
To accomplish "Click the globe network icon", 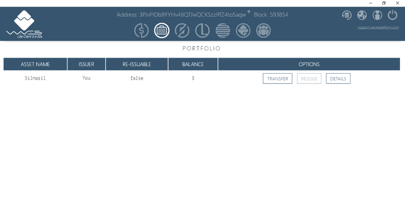I will point(362,15).
